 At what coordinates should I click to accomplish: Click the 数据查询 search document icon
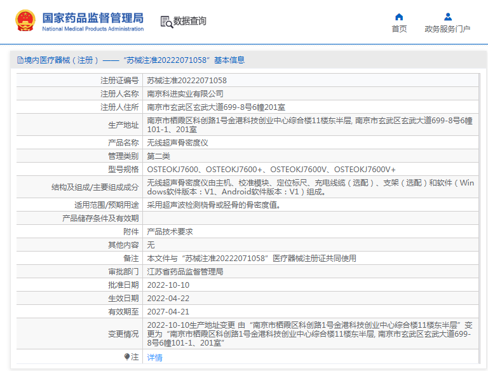166,22
